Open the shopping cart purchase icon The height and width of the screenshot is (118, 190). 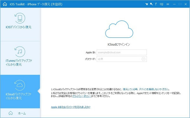coord(147,4)
